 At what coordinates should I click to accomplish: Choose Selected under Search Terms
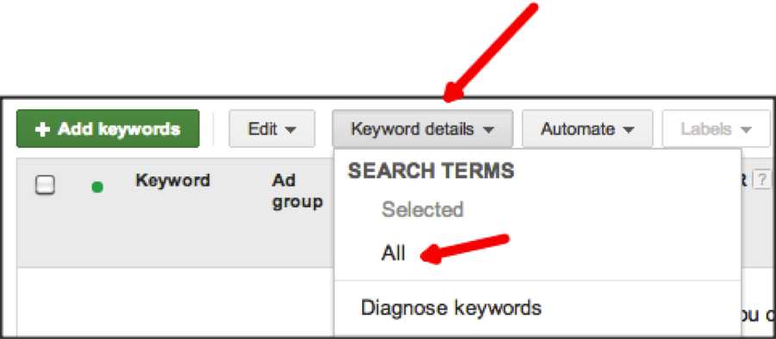click(x=422, y=210)
